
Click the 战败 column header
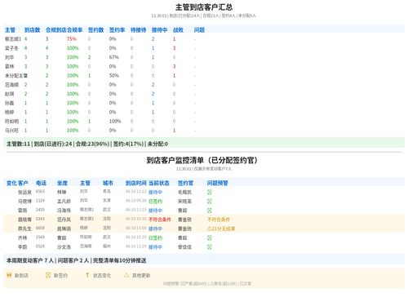click(x=178, y=30)
